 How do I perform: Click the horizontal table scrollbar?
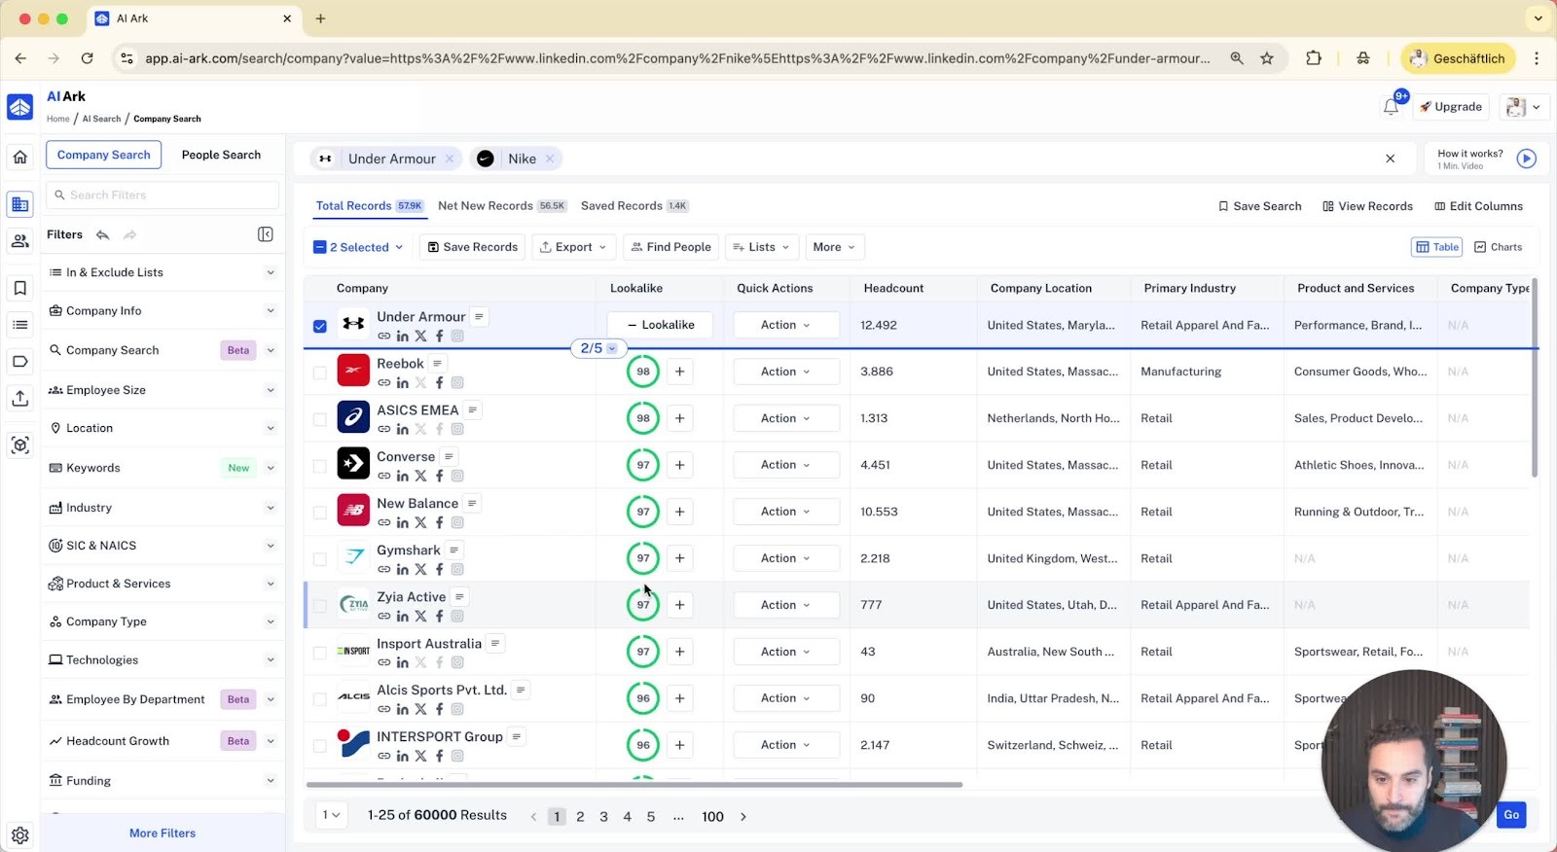point(633,784)
